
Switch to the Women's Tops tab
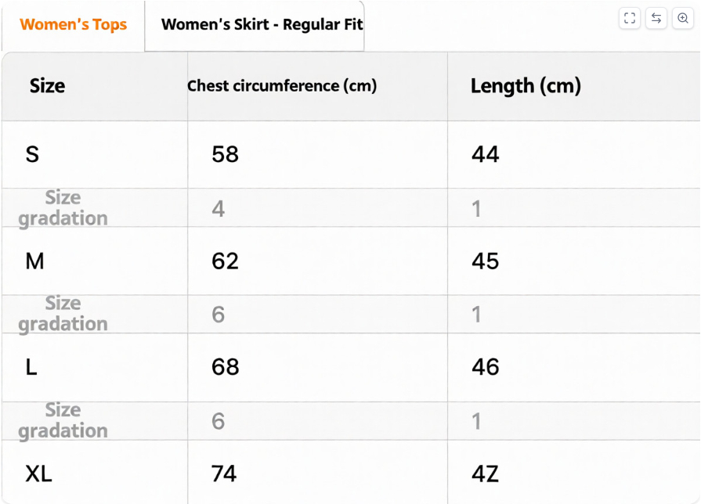pyautogui.click(x=74, y=25)
